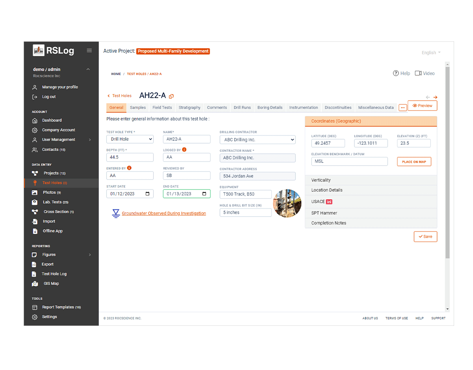
Task: Click the info icon beside Logged By
Action: tap(184, 150)
